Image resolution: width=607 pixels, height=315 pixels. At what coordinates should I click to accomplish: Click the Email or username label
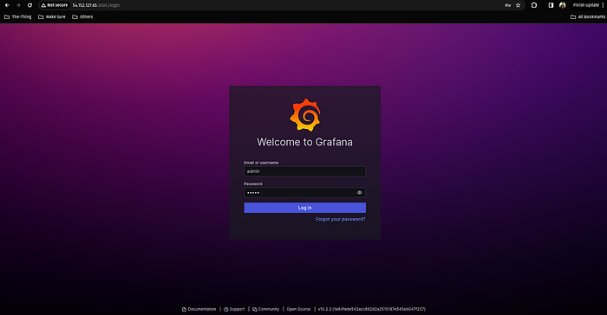click(261, 163)
